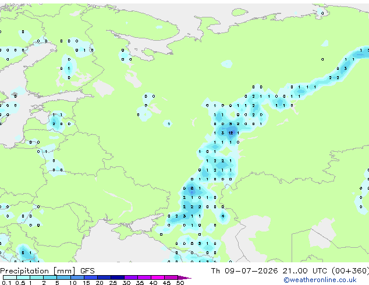Select the 4 mm precipitation value on map
The width and height of the screenshot is (369, 285).
223,216
